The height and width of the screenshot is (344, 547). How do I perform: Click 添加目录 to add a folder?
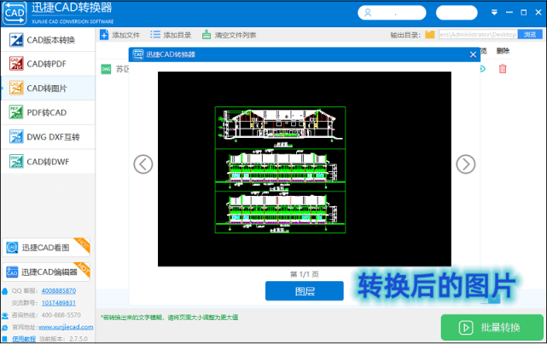tap(171, 35)
